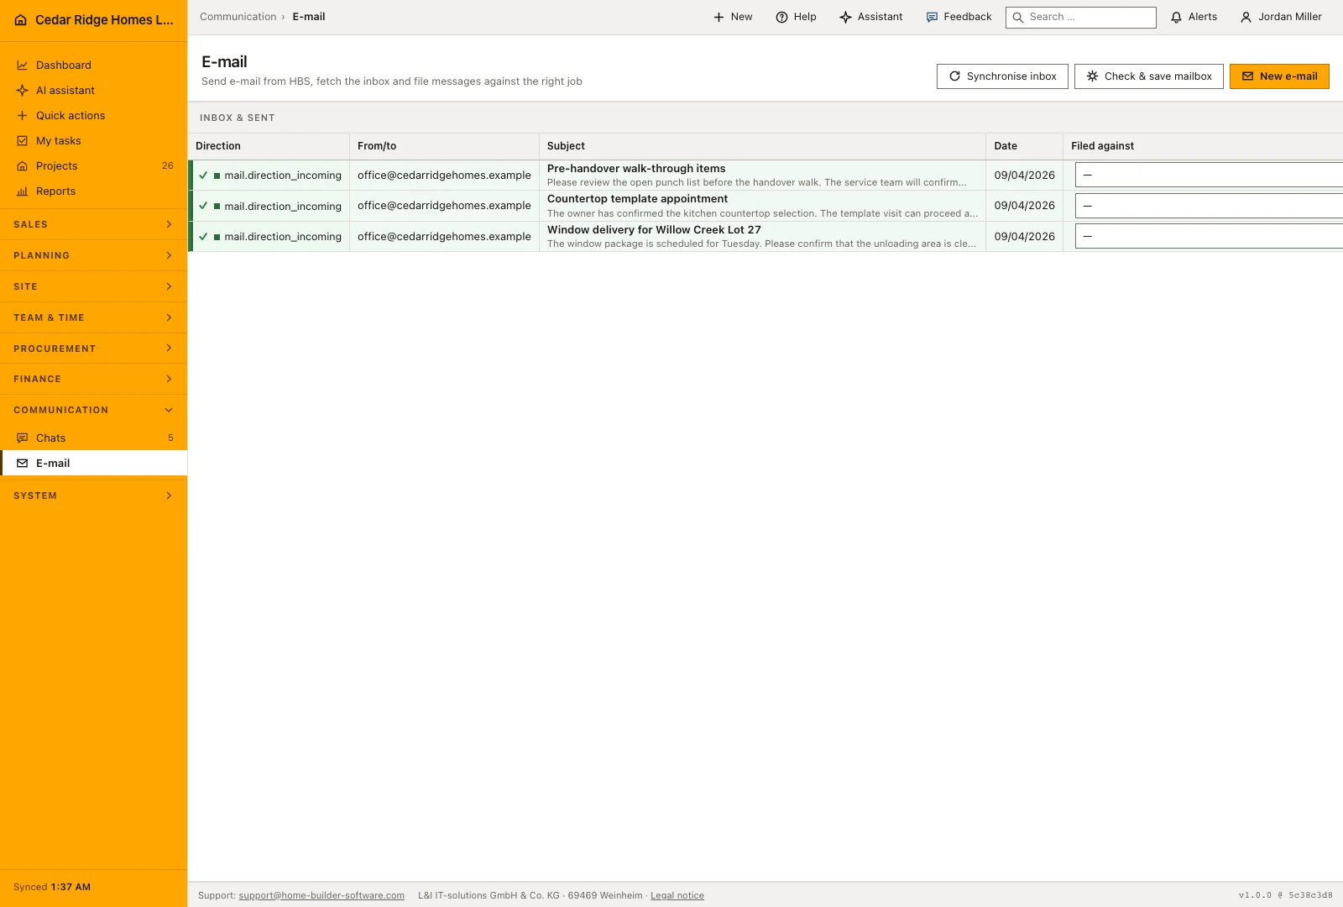Open Dashboard via its chart icon
Image resolution: width=1343 pixels, height=907 pixels.
pos(23,66)
